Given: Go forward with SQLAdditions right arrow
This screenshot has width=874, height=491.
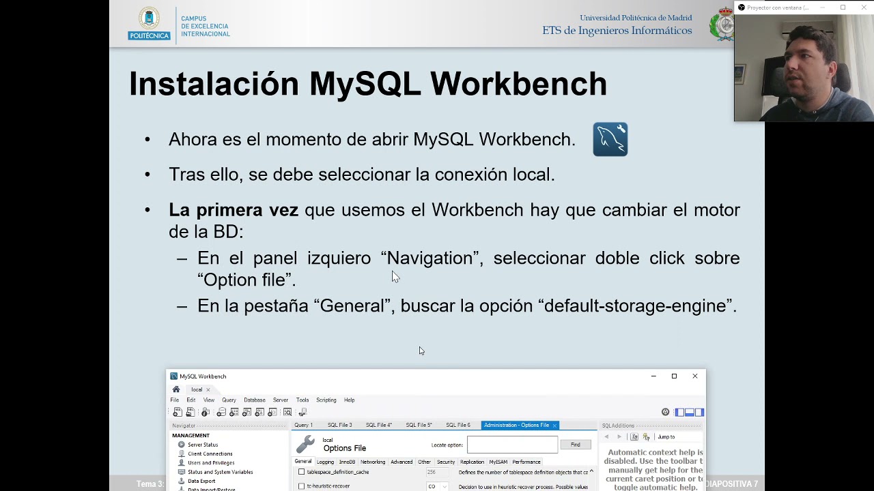Looking at the screenshot, I should (619, 436).
